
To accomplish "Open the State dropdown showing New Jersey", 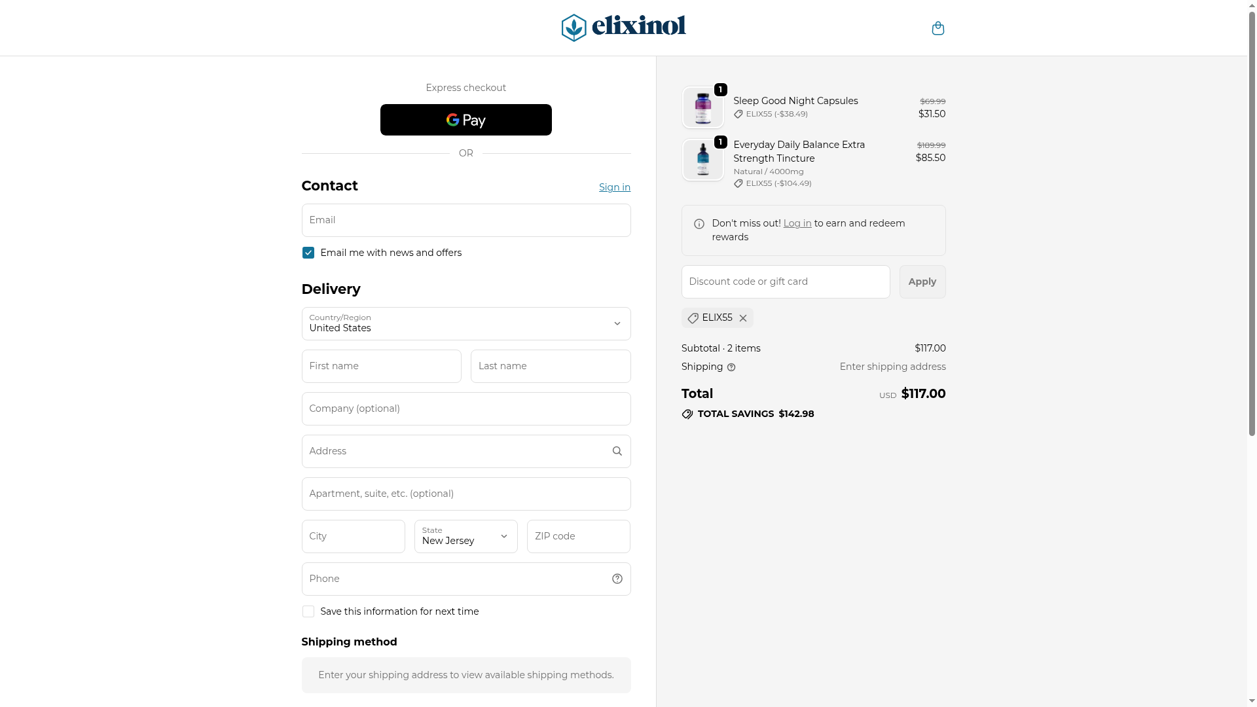I will 465,536.
